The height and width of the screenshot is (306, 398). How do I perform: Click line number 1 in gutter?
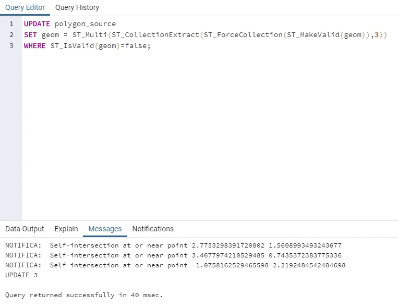click(x=11, y=24)
